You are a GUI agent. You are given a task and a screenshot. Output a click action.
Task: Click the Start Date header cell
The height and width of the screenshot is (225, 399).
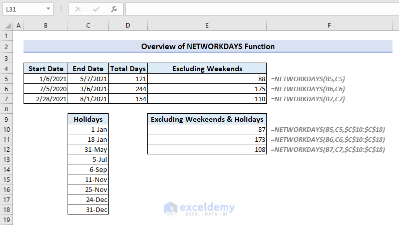click(46, 69)
